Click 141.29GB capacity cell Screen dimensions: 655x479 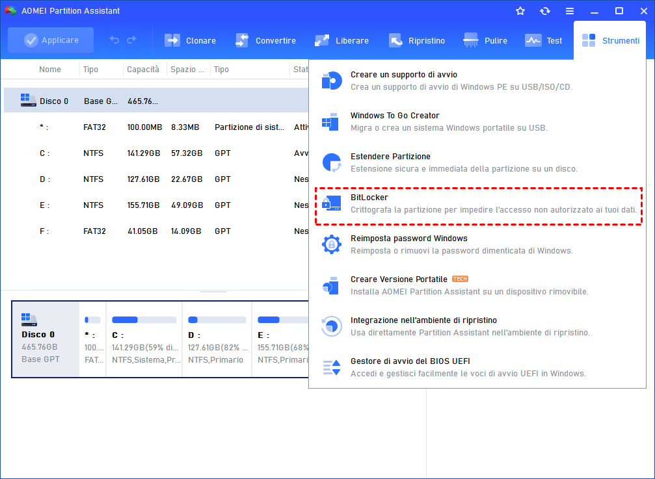[x=144, y=153]
